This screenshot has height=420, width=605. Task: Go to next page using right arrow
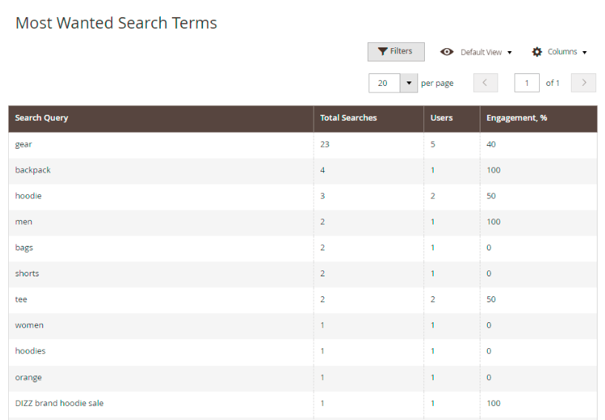tap(583, 83)
